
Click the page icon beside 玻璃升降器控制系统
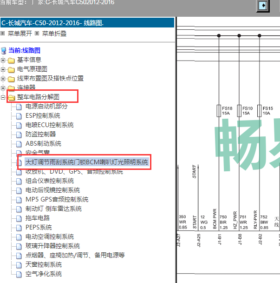(19, 246)
